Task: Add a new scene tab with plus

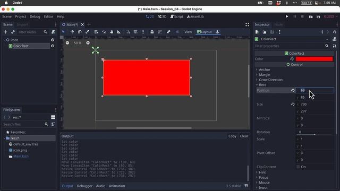Action: pos(89,24)
